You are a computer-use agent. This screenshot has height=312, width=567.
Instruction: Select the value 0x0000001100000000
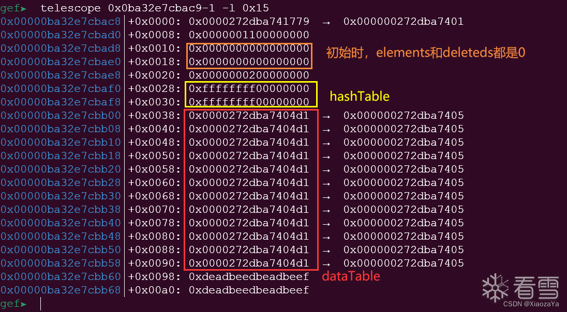click(249, 35)
